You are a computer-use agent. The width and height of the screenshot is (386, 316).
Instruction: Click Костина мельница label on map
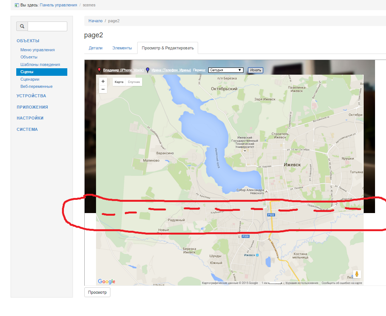300,256
